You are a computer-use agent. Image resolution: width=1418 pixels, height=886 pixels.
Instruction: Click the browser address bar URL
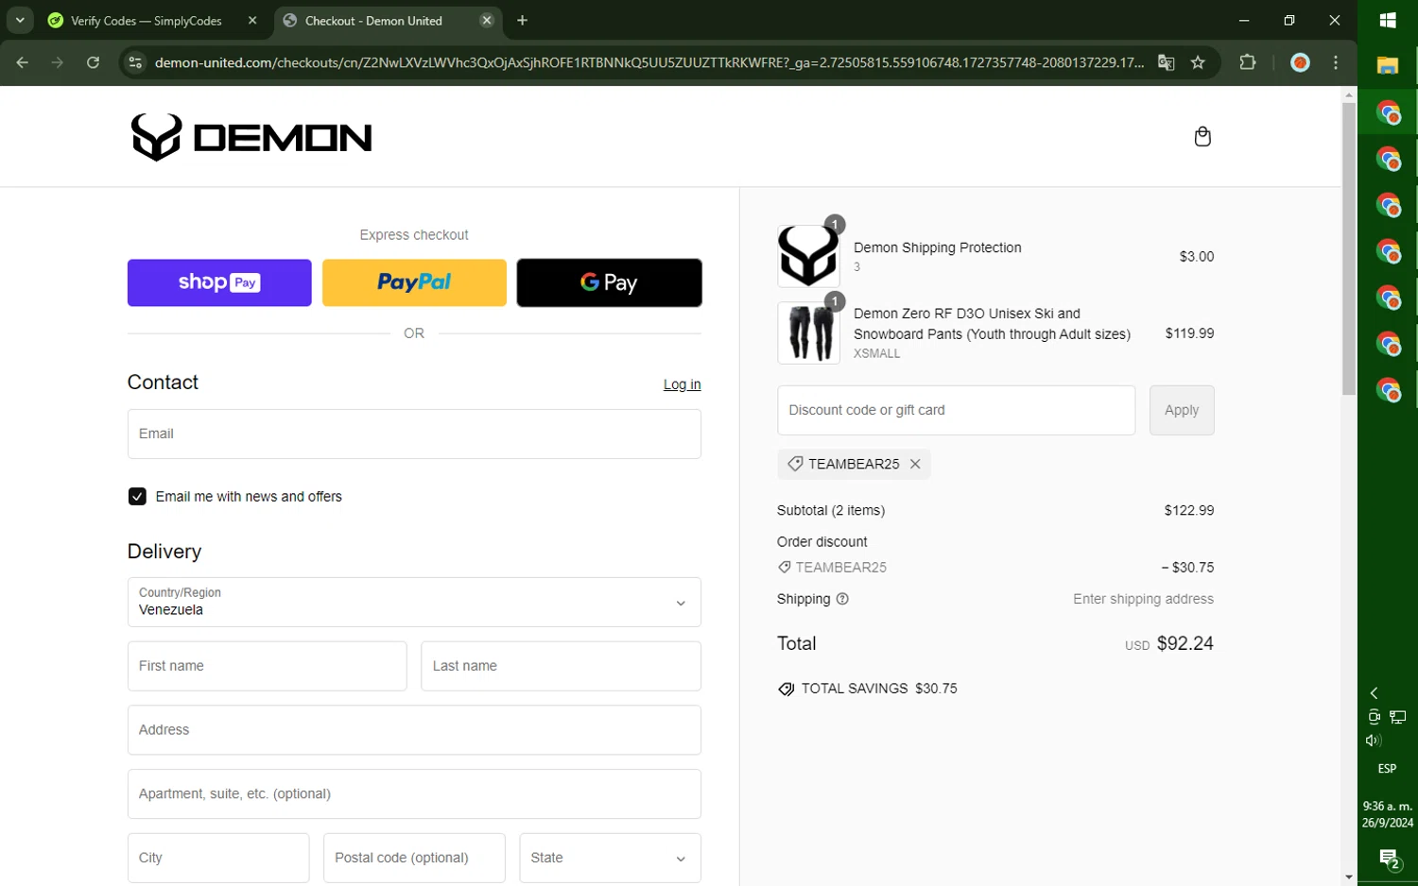648,62
